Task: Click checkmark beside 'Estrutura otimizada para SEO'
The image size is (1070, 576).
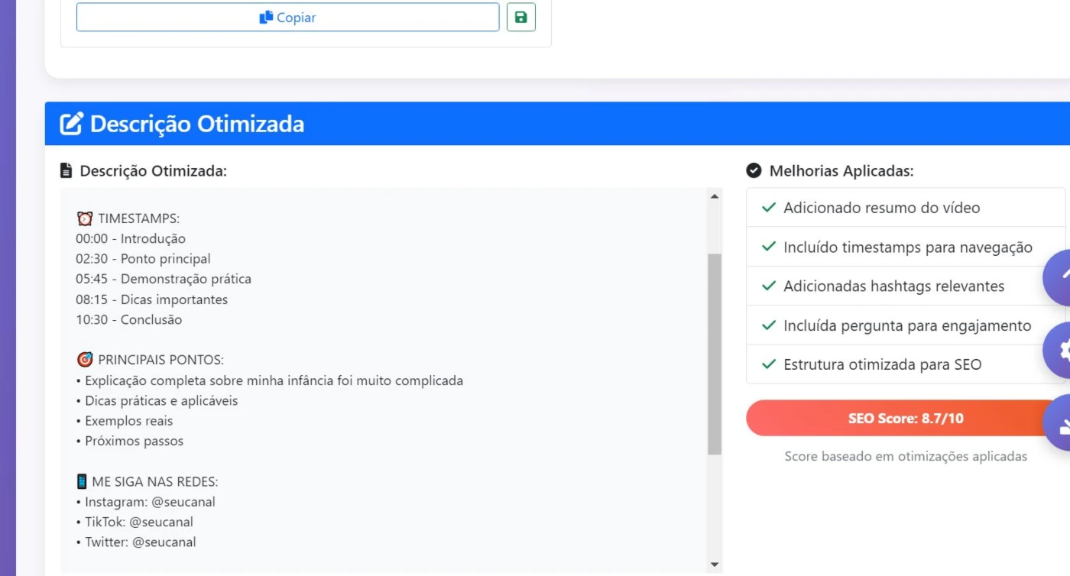Action: (770, 364)
